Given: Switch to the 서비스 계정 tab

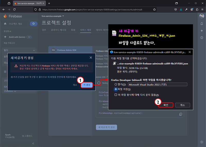Looking at the screenshot, I should 85,30.
